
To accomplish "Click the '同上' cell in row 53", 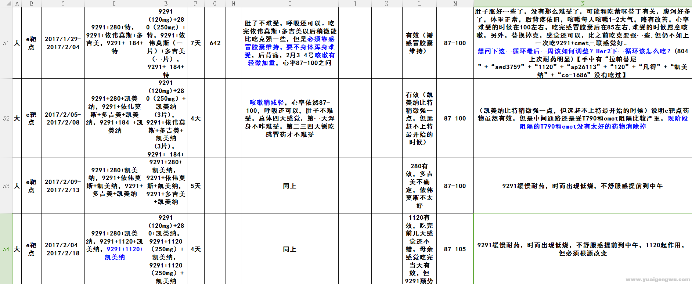I will (290, 186).
